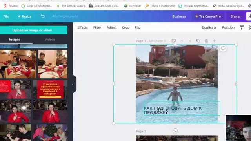Select the man at dinner table thumbnail
The width and height of the screenshot is (251, 141).
pyautogui.click(x=53, y=64)
